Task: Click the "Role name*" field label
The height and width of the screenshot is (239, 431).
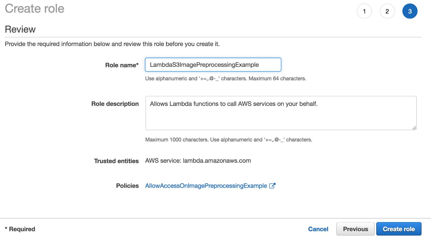Action: [x=122, y=65]
